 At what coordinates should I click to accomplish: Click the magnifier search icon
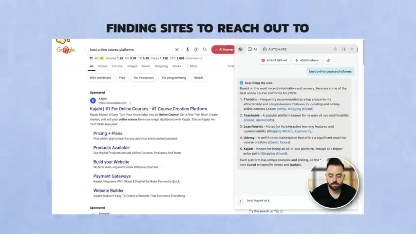point(205,49)
